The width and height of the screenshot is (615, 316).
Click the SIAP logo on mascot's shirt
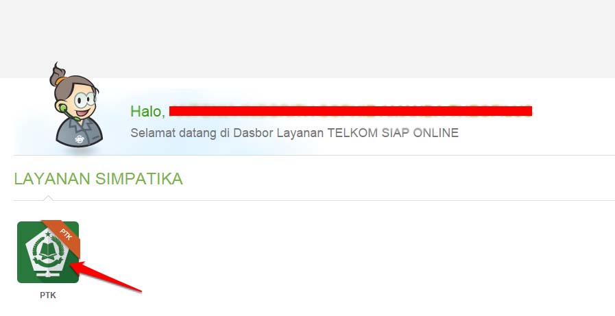click(80, 138)
